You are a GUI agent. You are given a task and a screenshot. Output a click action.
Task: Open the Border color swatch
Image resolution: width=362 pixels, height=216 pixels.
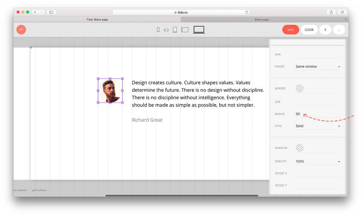tap(300, 88)
